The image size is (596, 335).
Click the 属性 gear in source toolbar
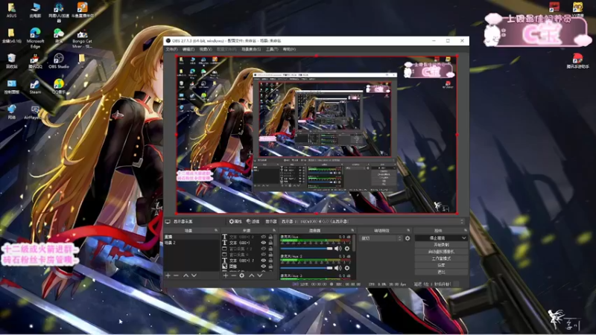pyautogui.click(x=235, y=221)
